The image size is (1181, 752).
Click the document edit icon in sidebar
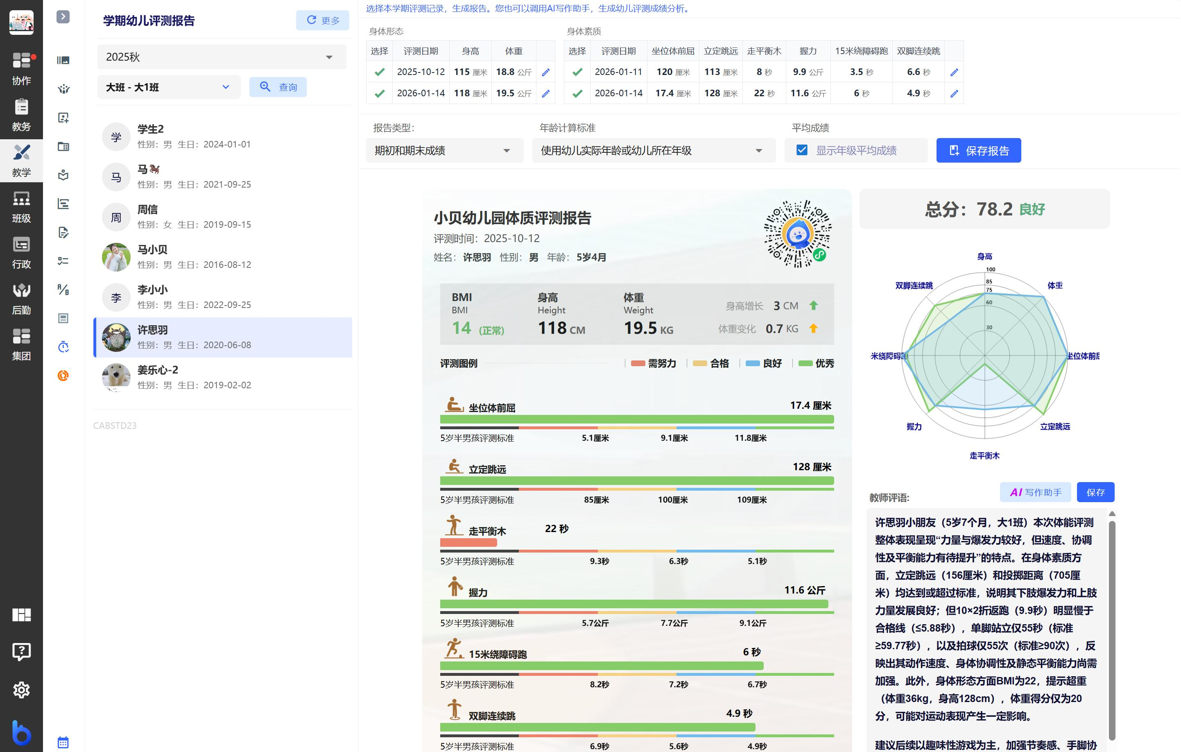[63, 233]
